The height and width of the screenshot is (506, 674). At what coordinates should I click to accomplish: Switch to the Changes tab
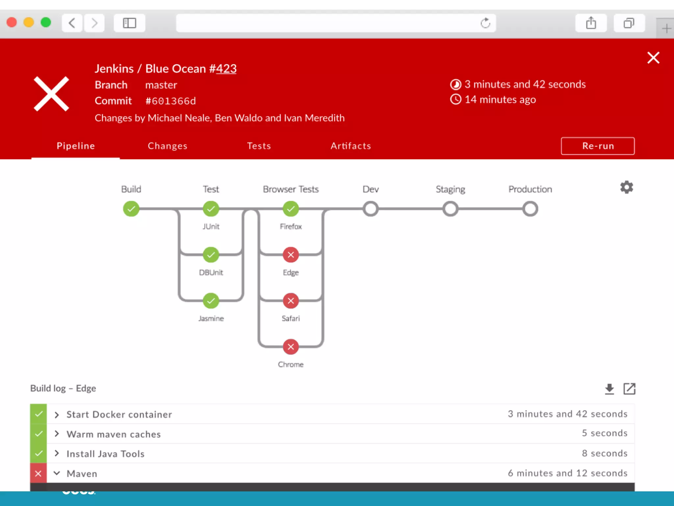168,146
